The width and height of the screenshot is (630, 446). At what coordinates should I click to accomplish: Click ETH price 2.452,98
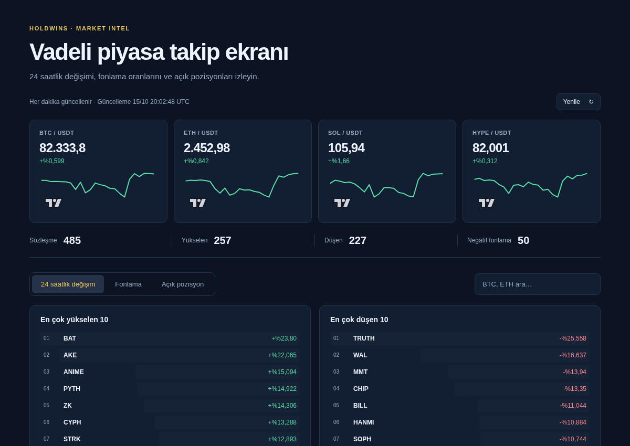[x=207, y=148]
